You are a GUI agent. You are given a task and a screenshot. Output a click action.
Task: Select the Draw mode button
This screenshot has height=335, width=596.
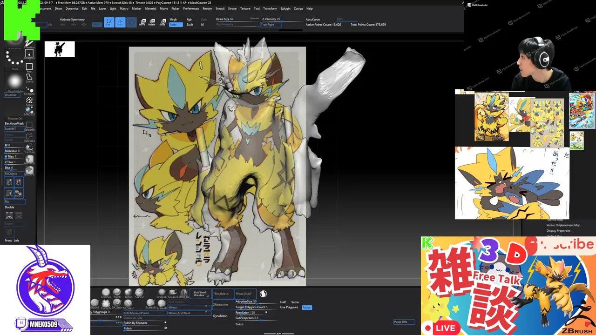[x=120, y=22]
